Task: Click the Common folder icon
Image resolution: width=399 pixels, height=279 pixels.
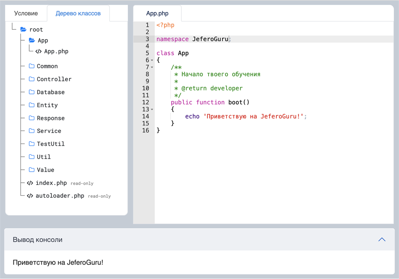Action: coord(32,66)
